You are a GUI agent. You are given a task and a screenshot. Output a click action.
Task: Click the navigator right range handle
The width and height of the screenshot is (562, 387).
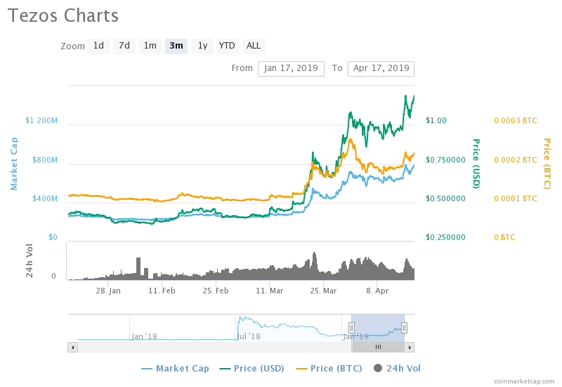(x=405, y=327)
